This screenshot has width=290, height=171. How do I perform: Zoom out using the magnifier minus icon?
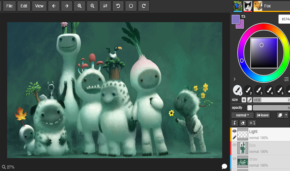(93, 6)
